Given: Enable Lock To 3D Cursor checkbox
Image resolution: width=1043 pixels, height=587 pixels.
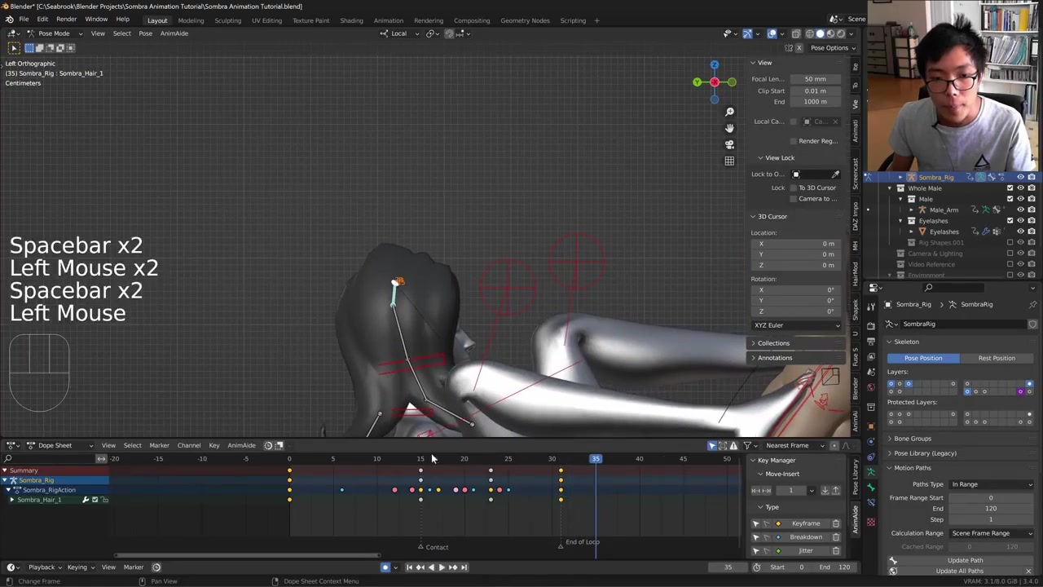Looking at the screenshot, I should point(793,188).
